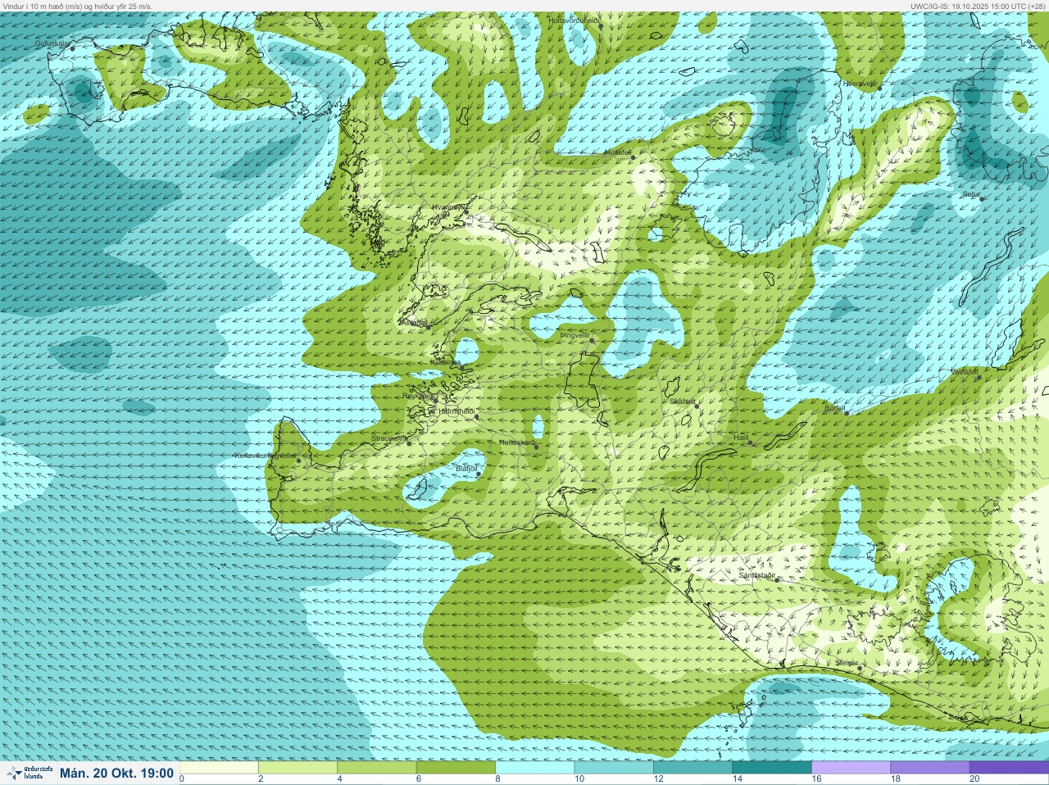Click the UWC/IG-IS model run timestamp
This screenshot has width=1049, height=785.
979,6
